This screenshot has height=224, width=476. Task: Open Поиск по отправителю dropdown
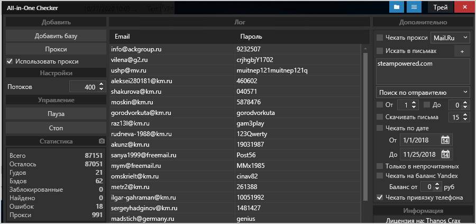click(x=423, y=92)
